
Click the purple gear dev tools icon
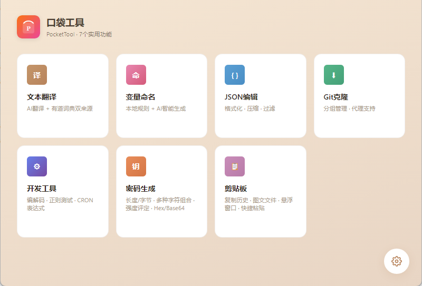pos(37,166)
